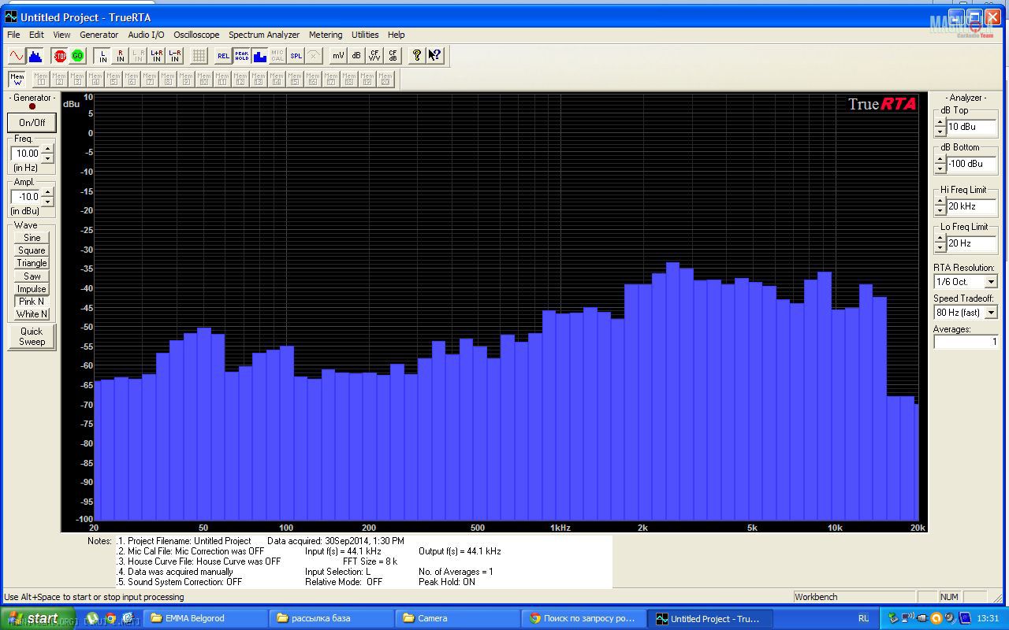This screenshot has width=1009, height=630.
Task: Open the RTA Resolution dropdown
Action: [x=991, y=282]
